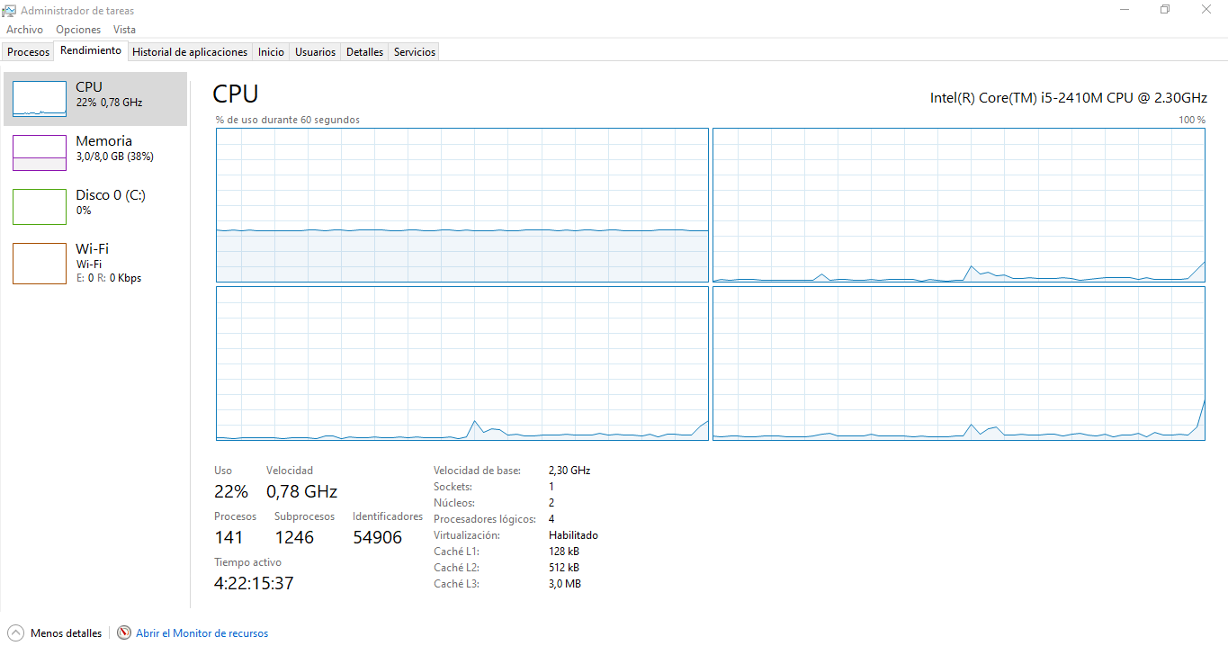Switch to Historial de aplicaciones tab
1228x655 pixels.
[x=190, y=52]
